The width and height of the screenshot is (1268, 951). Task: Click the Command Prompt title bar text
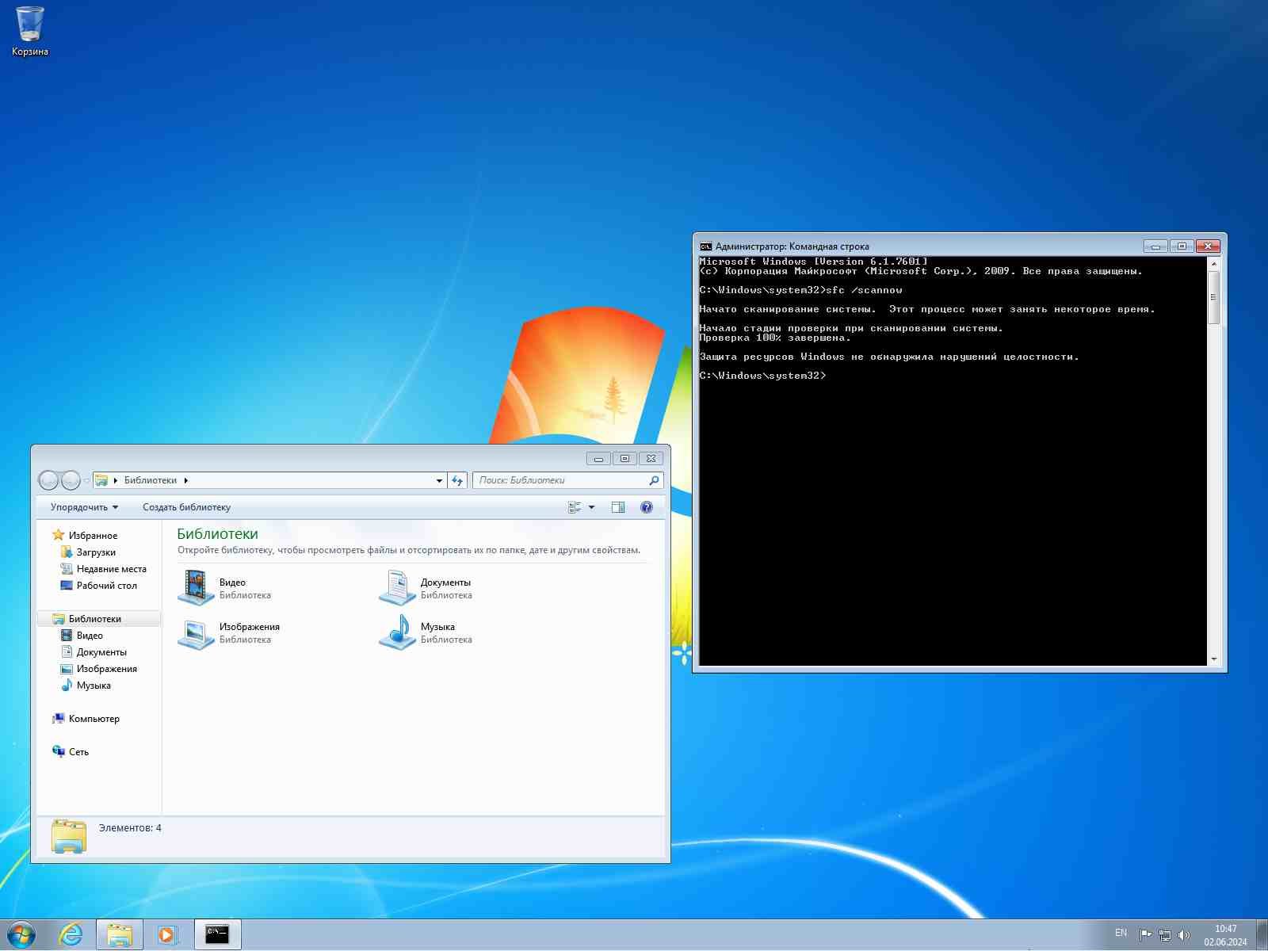792,246
